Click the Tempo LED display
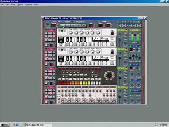The image size is (169, 127). (x=54, y=26)
